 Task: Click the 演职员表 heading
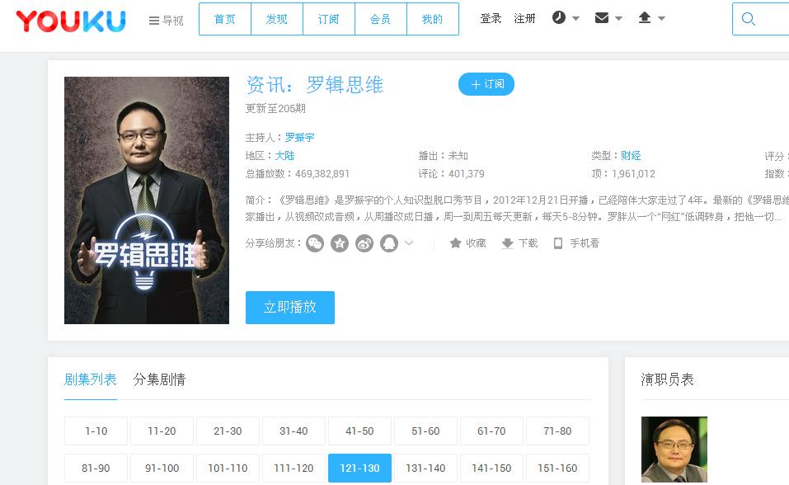(x=667, y=379)
